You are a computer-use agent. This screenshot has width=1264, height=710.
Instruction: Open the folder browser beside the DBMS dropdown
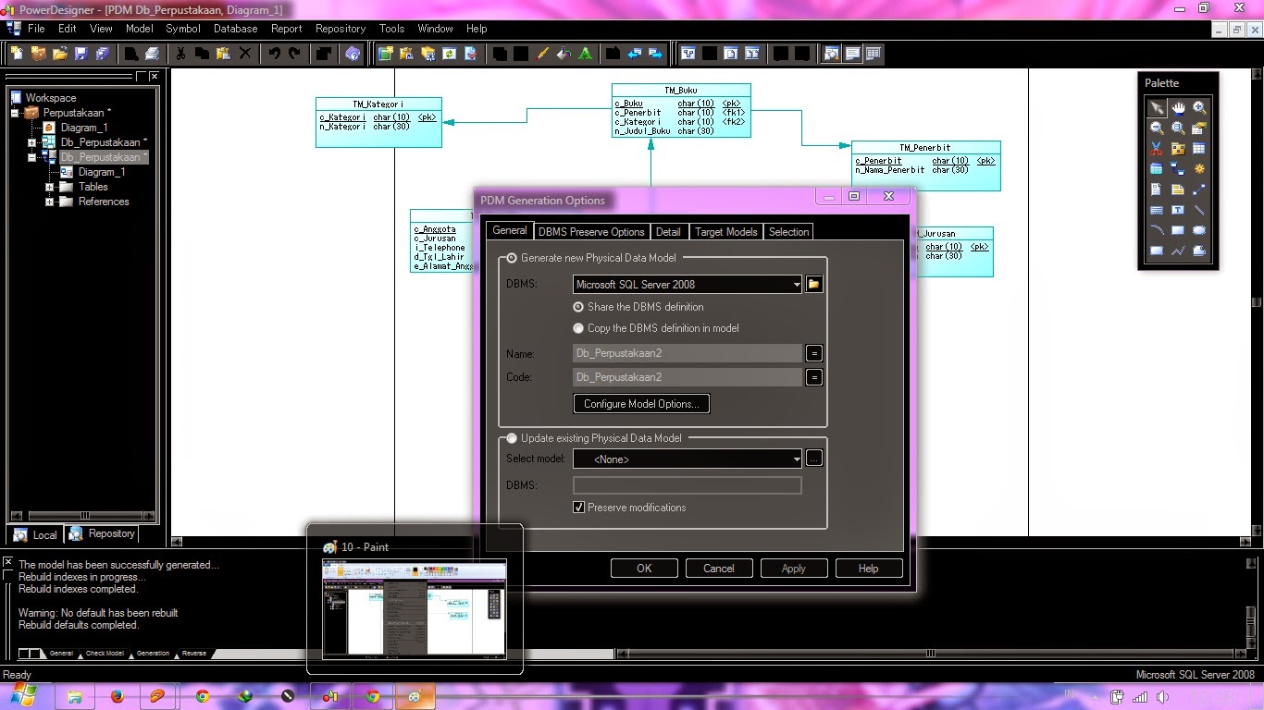(x=813, y=284)
